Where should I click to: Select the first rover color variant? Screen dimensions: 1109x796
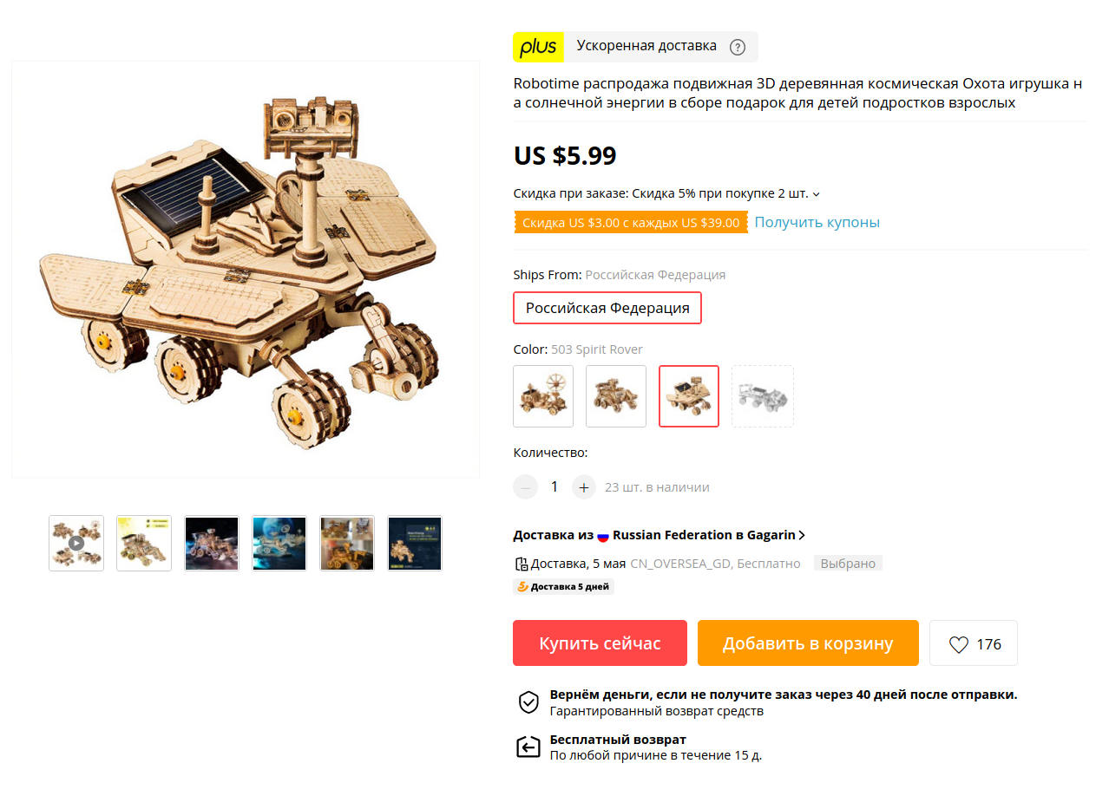coord(543,396)
